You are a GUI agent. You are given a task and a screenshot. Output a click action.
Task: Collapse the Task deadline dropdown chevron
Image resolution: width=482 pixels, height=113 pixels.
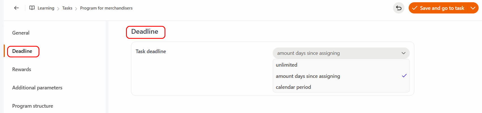click(403, 53)
